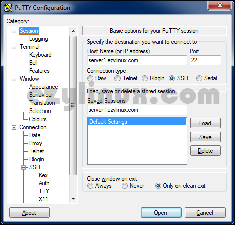Click the Cancel button
235x225 pixels.
205,213
